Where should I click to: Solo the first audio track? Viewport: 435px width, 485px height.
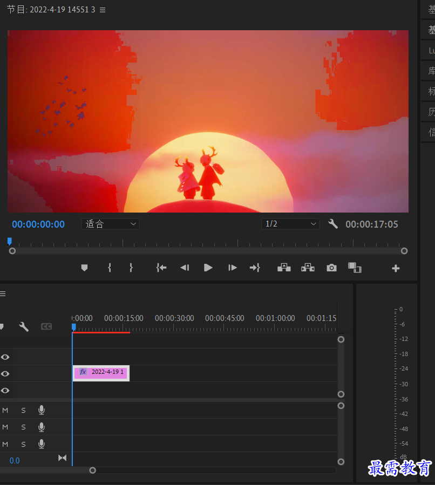[24, 411]
